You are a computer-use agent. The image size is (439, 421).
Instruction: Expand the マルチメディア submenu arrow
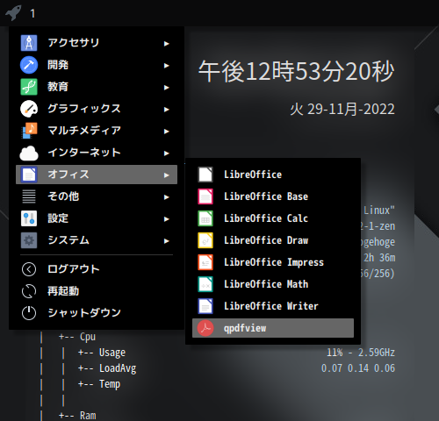(167, 132)
